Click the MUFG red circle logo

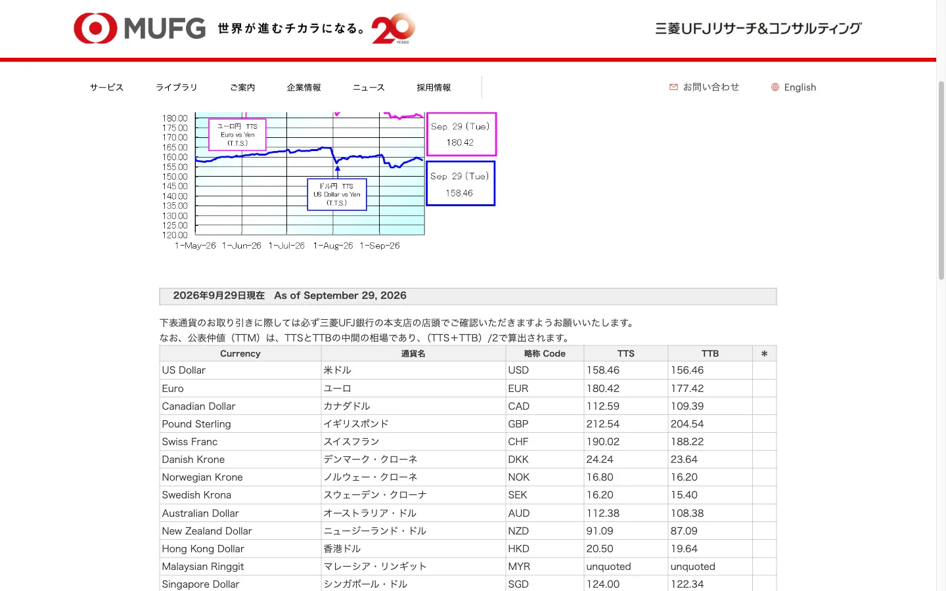click(x=95, y=28)
